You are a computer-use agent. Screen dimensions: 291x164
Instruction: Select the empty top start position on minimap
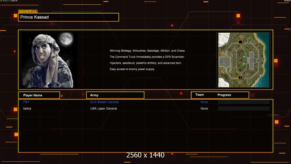240,42
